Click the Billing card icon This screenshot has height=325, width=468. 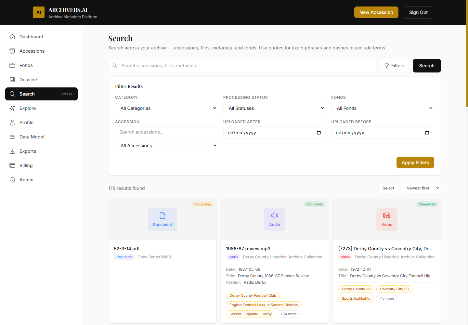12,165
